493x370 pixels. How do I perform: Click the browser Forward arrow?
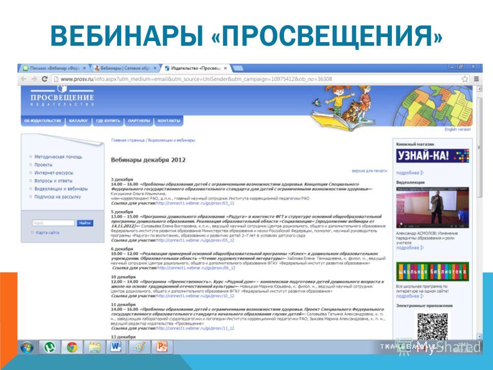pyautogui.click(x=34, y=79)
